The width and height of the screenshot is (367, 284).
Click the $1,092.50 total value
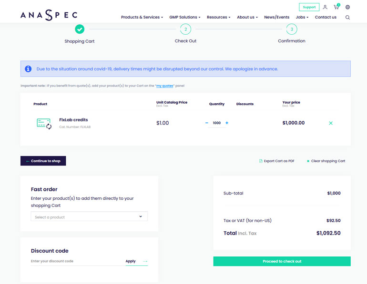click(x=328, y=233)
